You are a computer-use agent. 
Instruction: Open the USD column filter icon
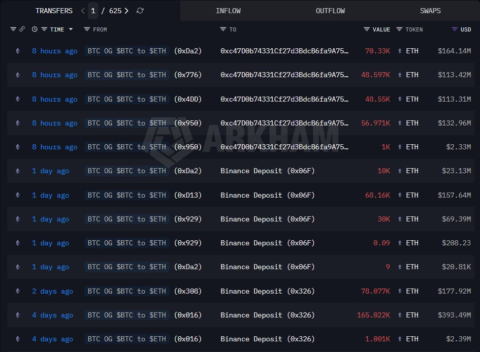(x=455, y=29)
